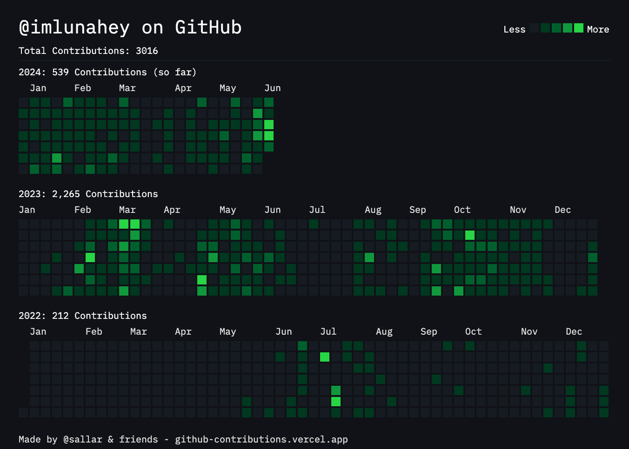The height and width of the screenshot is (449, 629).
Task: Click the "2024: 539 Contributions (so far)" heading
Action: pyautogui.click(x=107, y=72)
